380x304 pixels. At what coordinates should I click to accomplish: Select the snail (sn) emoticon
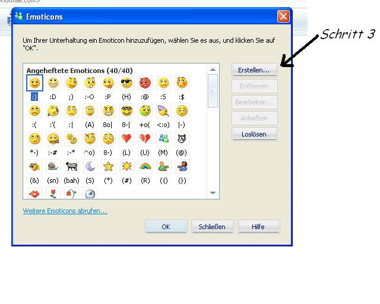(53, 166)
